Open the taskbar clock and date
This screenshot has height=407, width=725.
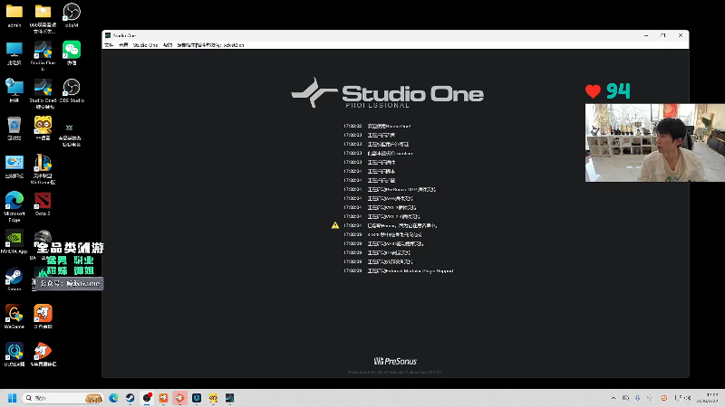tap(707, 398)
